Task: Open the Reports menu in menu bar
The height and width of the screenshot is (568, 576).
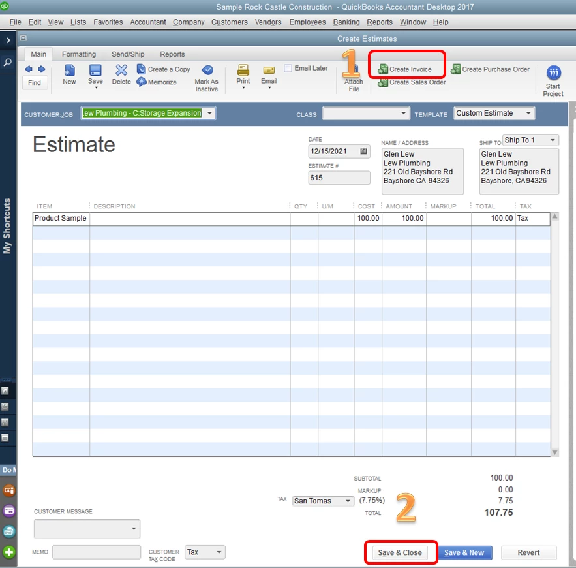Action: pyautogui.click(x=380, y=22)
